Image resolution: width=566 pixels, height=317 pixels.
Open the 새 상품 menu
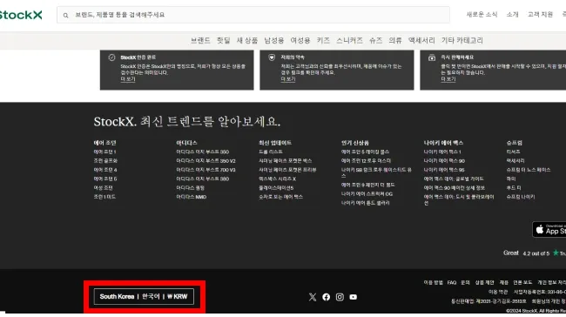pos(247,40)
